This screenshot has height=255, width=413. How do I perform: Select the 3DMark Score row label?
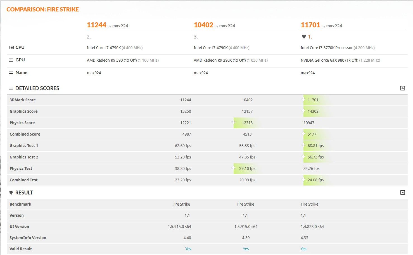[x=23, y=100]
